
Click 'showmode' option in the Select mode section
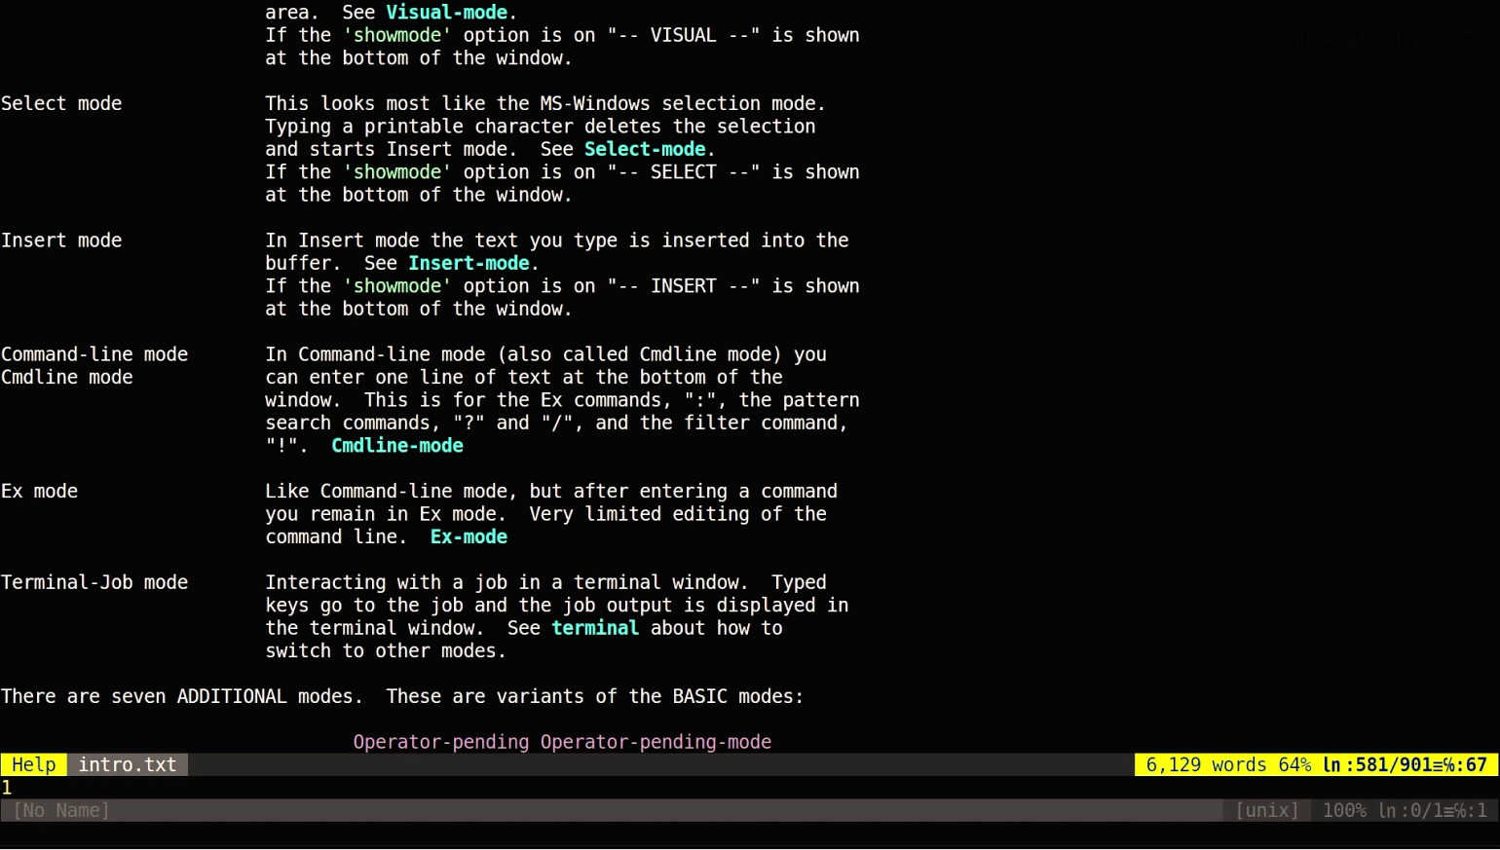tap(396, 172)
